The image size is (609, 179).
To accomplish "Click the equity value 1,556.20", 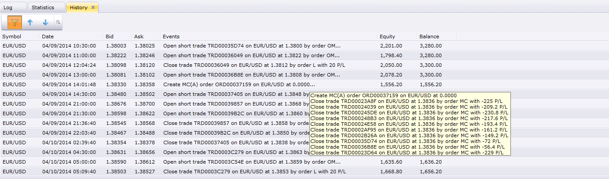I will click(x=391, y=84).
